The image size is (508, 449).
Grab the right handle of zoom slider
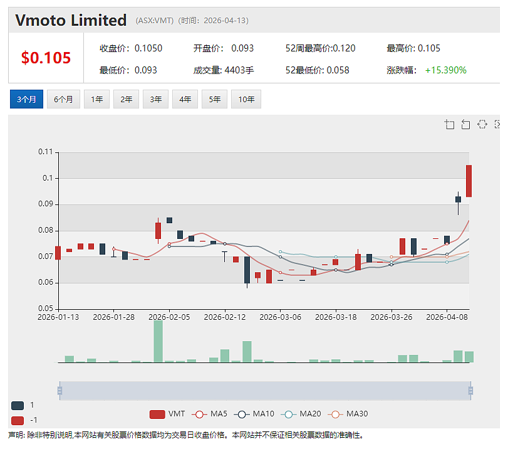[471, 391]
